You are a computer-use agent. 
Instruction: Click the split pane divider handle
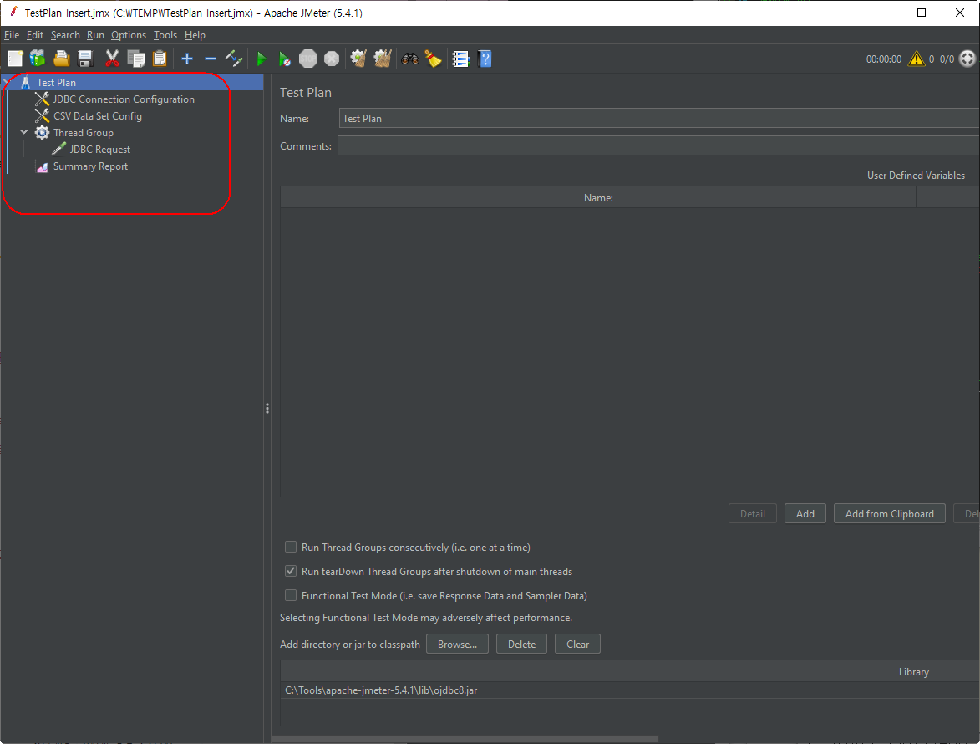pyautogui.click(x=267, y=408)
